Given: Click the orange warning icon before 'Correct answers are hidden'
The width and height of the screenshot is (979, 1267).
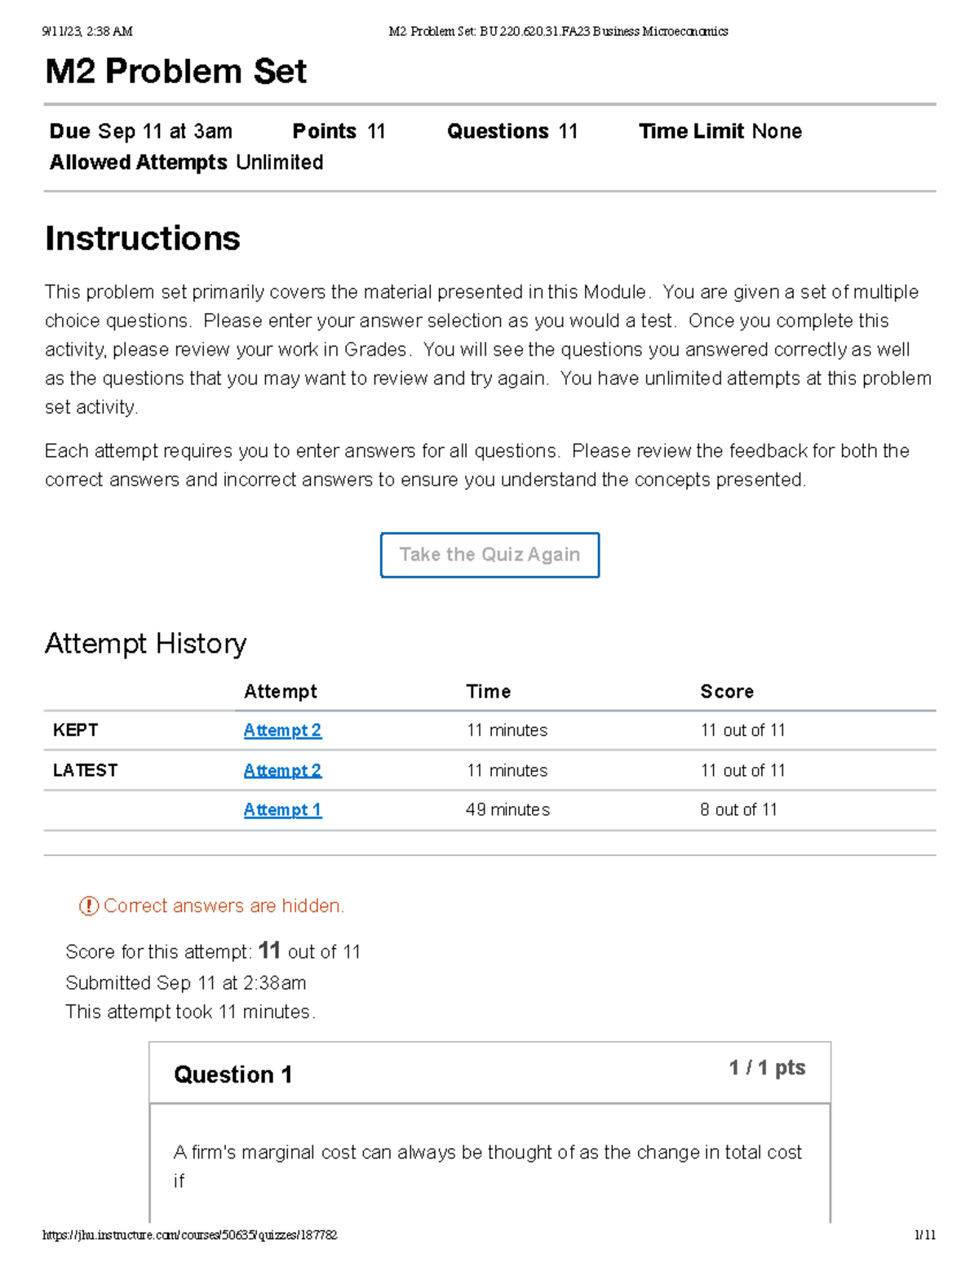Looking at the screenshot, I should tap(90, 906).
